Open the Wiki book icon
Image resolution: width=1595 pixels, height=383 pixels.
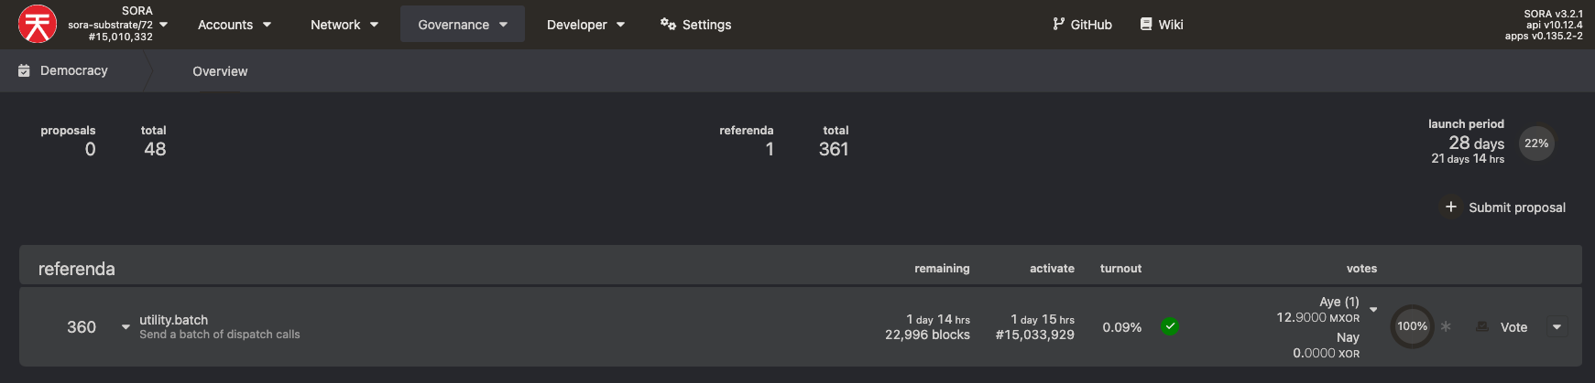point(1146,25)
